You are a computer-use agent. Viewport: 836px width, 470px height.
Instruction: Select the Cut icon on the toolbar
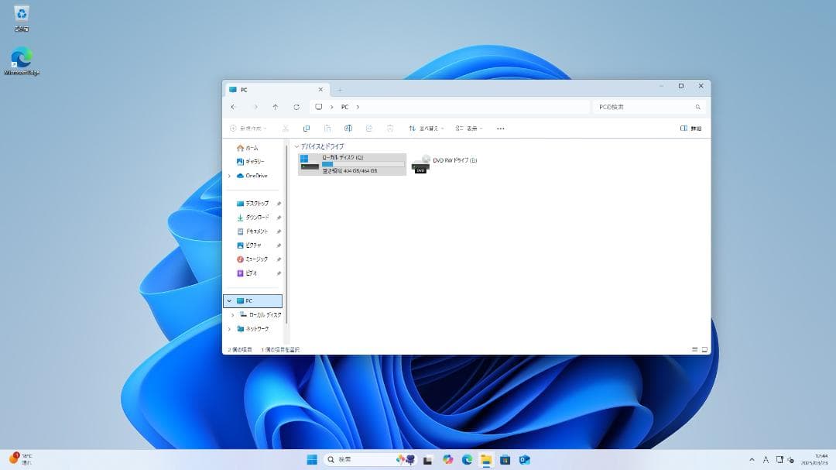[x=285, y=128]
